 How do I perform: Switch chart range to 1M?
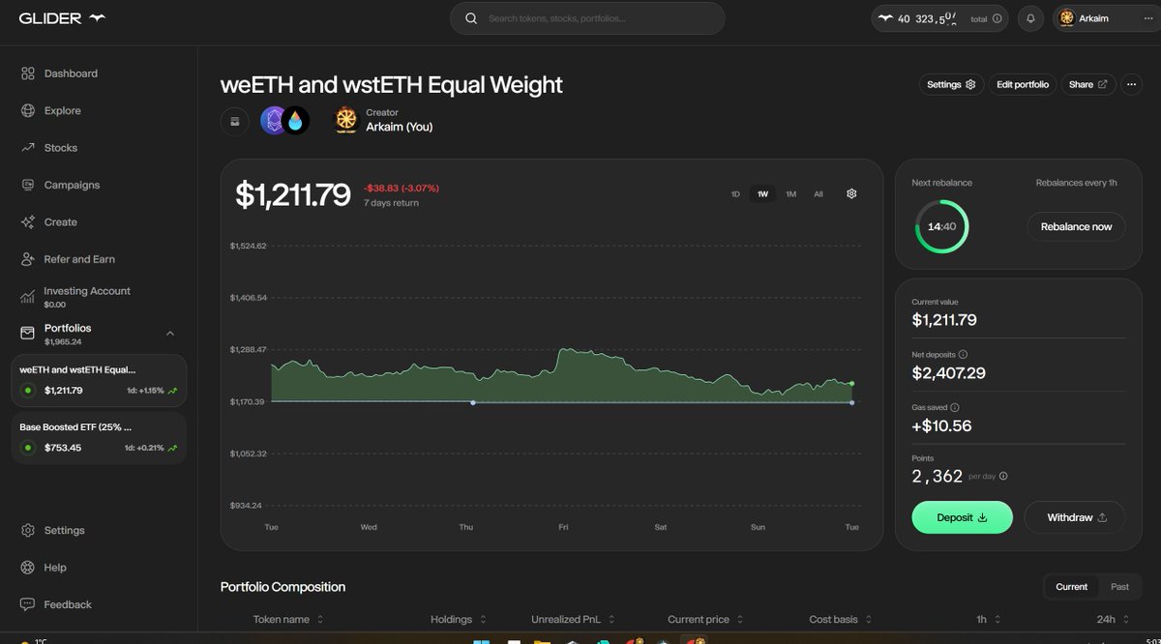[790, 194]
